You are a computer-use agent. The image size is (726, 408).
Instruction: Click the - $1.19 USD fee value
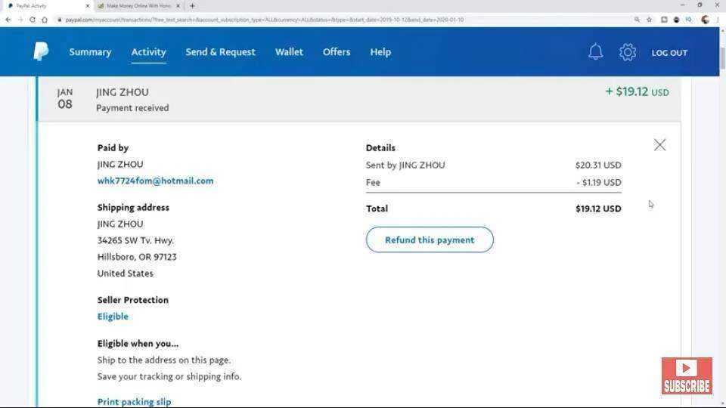tap(599, 182)
